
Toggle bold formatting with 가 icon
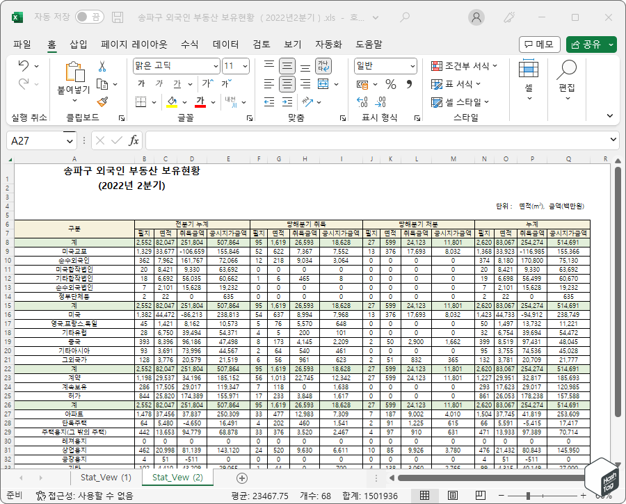(140, 83)
